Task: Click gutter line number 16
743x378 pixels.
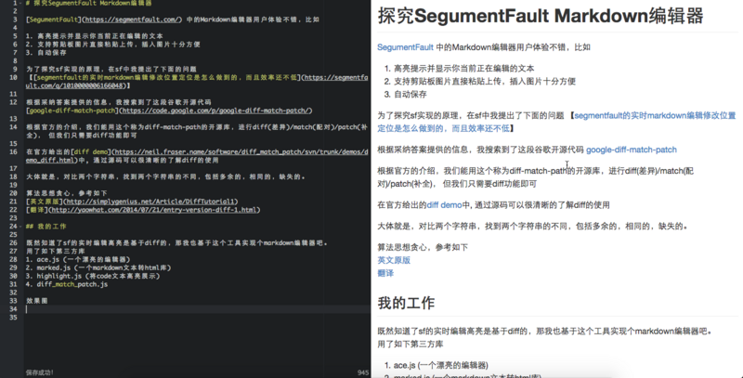Action: point(13,152)
